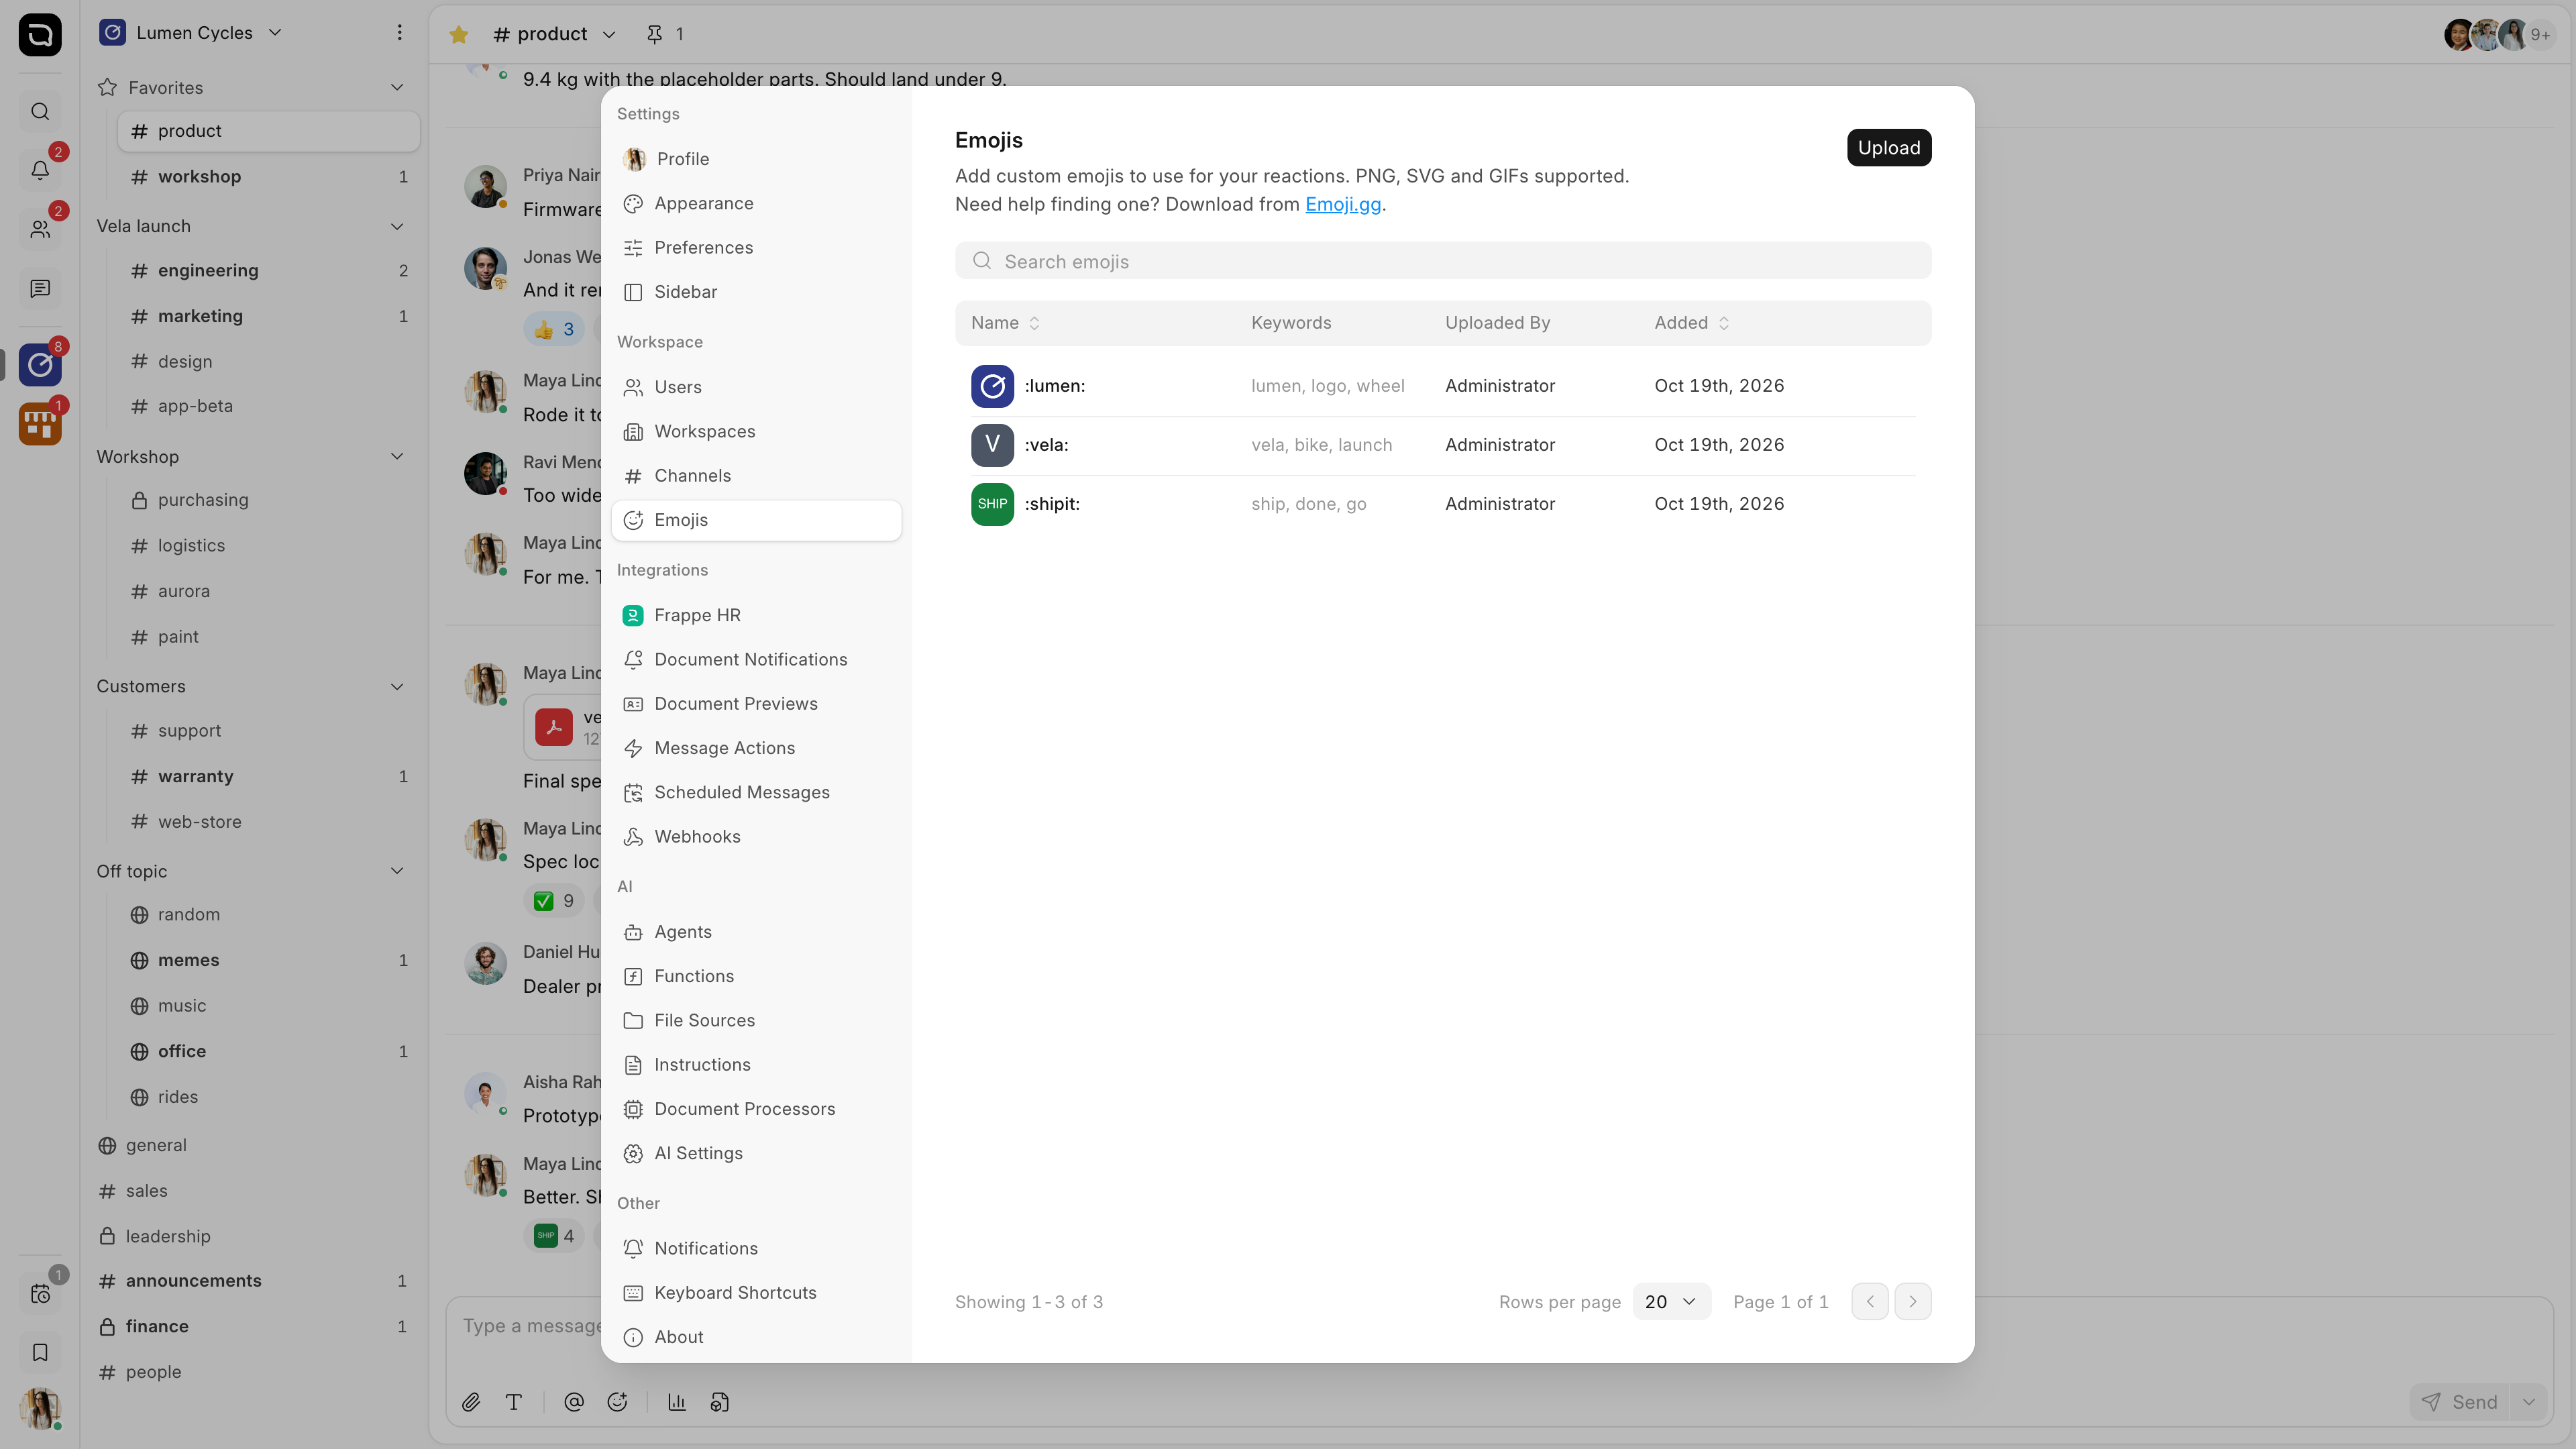The width and height of the screenshot is (2576, 1449).
Task: Open Profile settings
Action: [756, 159]
